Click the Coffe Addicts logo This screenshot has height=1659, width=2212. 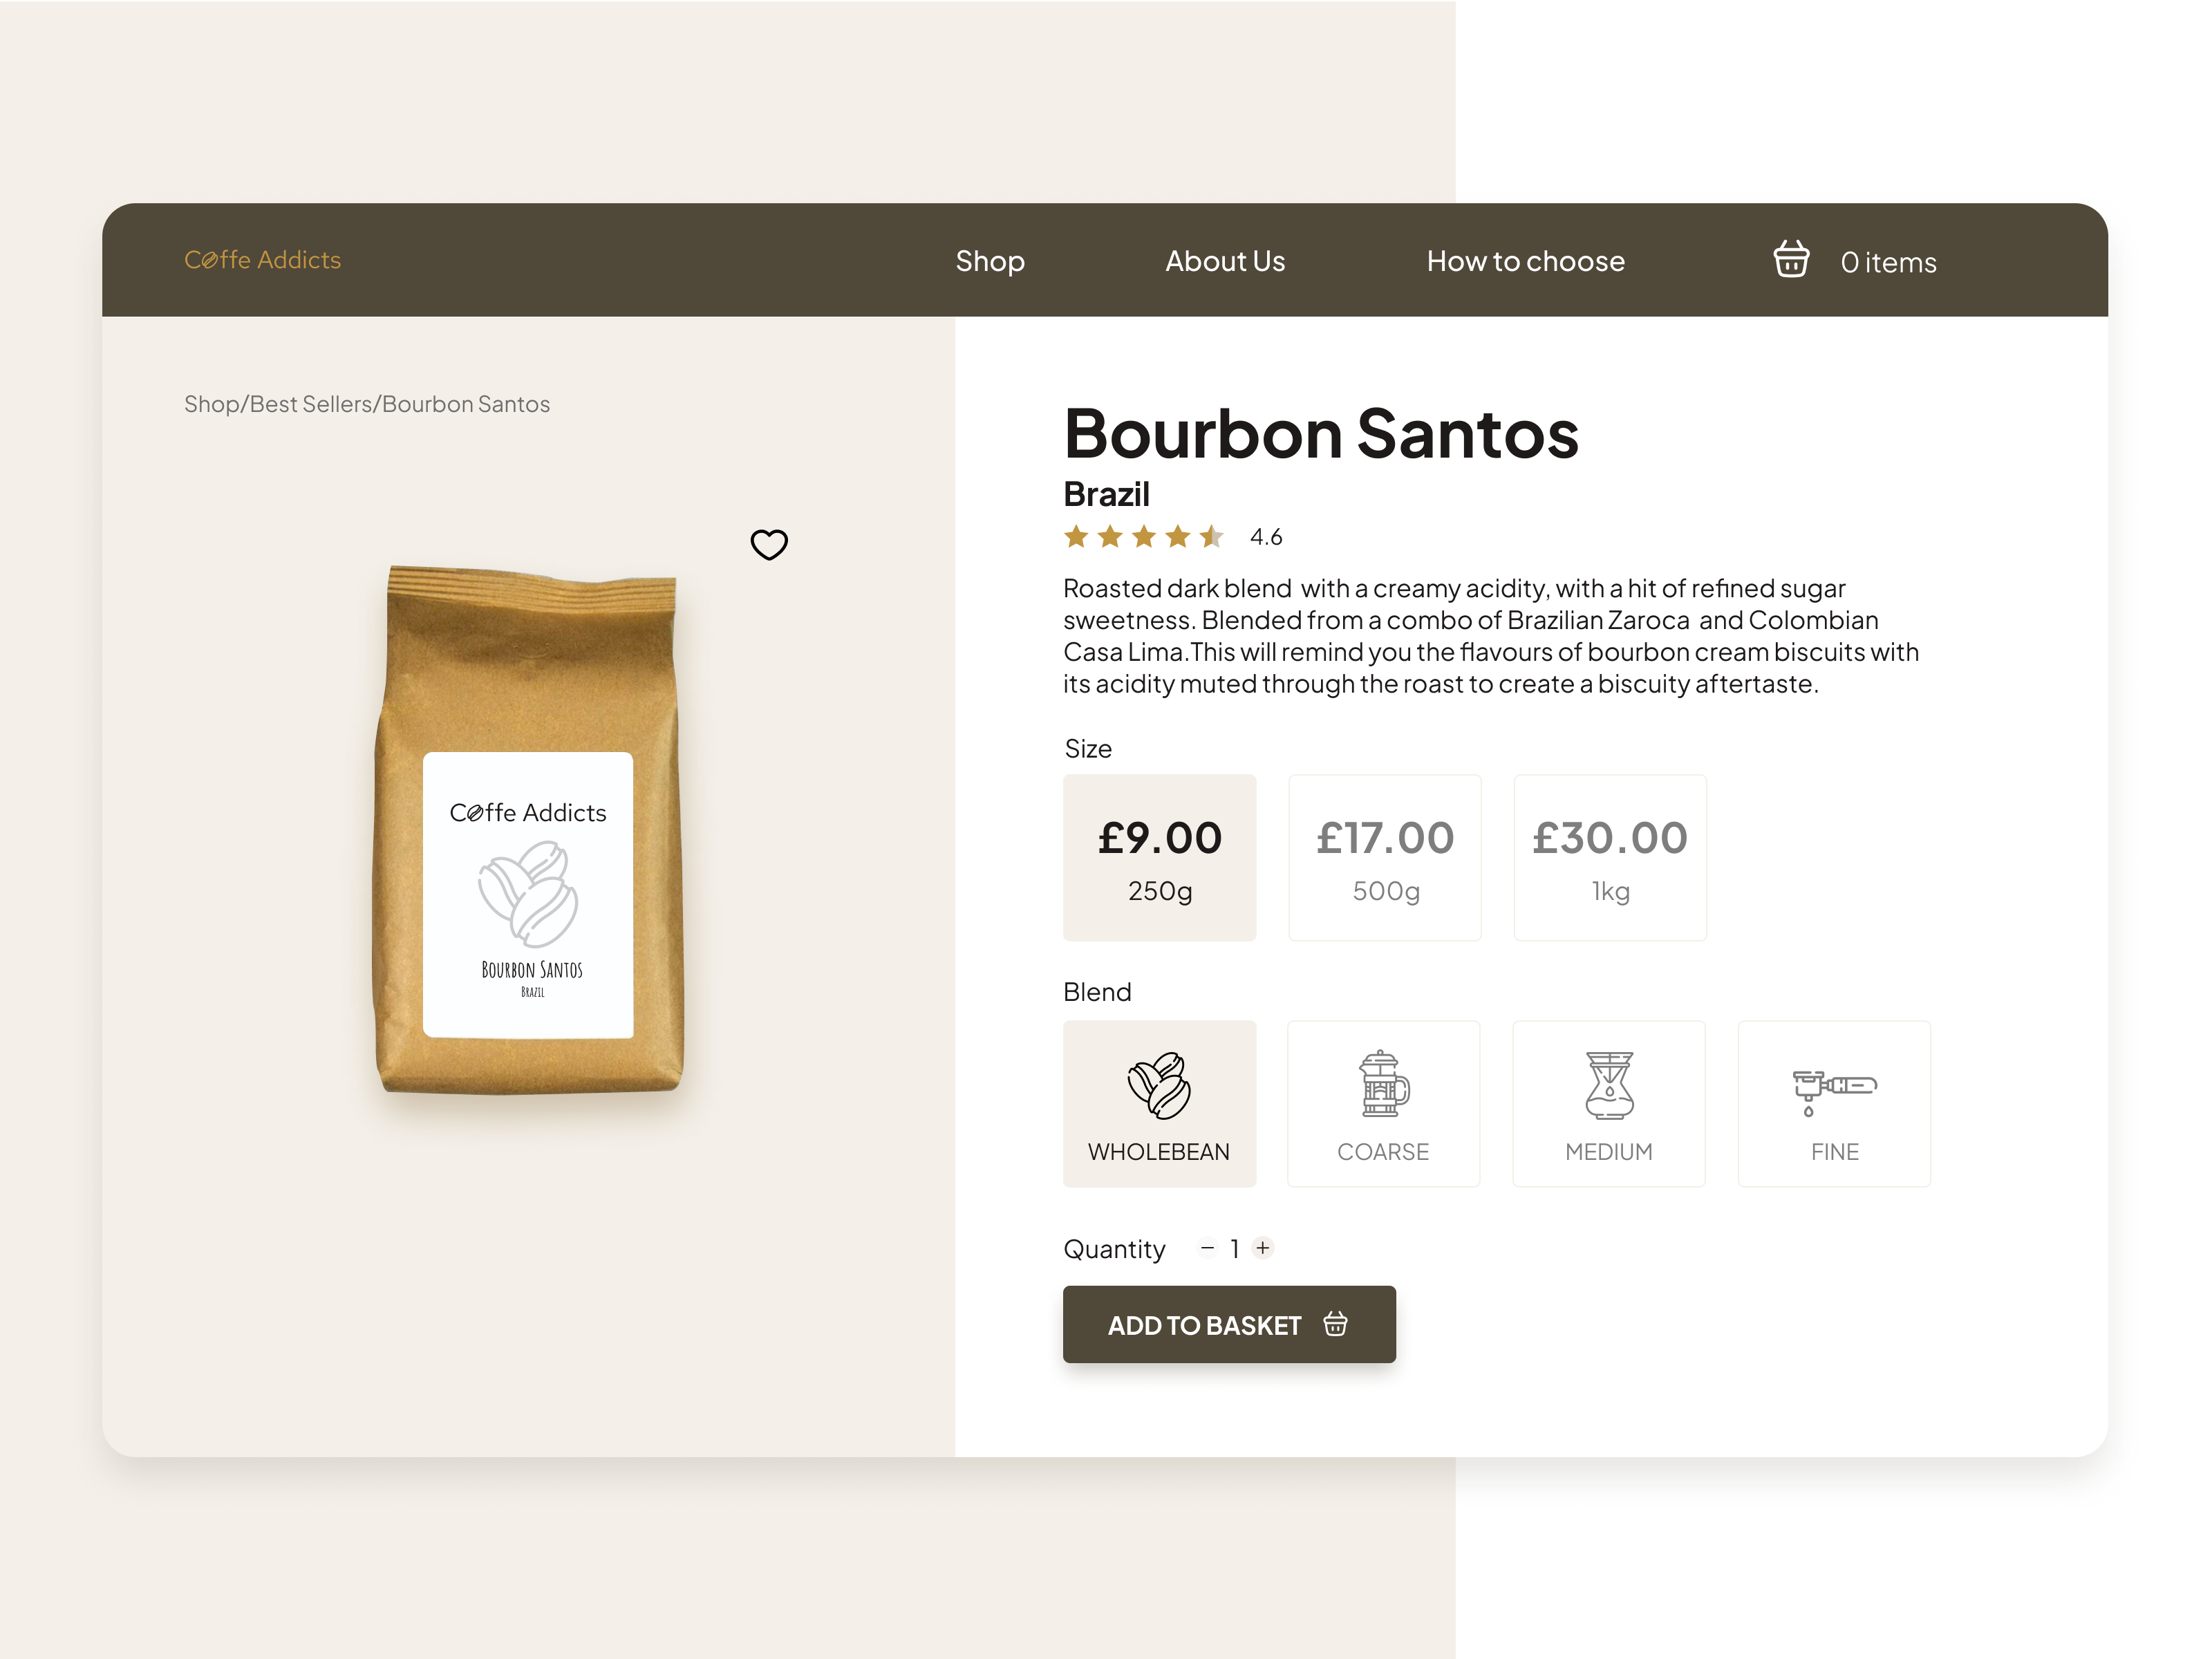point(263,260)
